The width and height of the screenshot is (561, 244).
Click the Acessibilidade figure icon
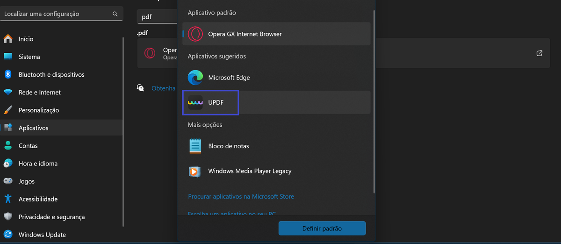pos(8,199)
